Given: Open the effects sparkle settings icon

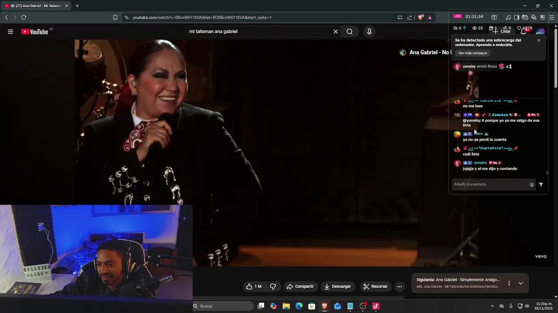Looking at the screenshot, I should click(534, 17).
